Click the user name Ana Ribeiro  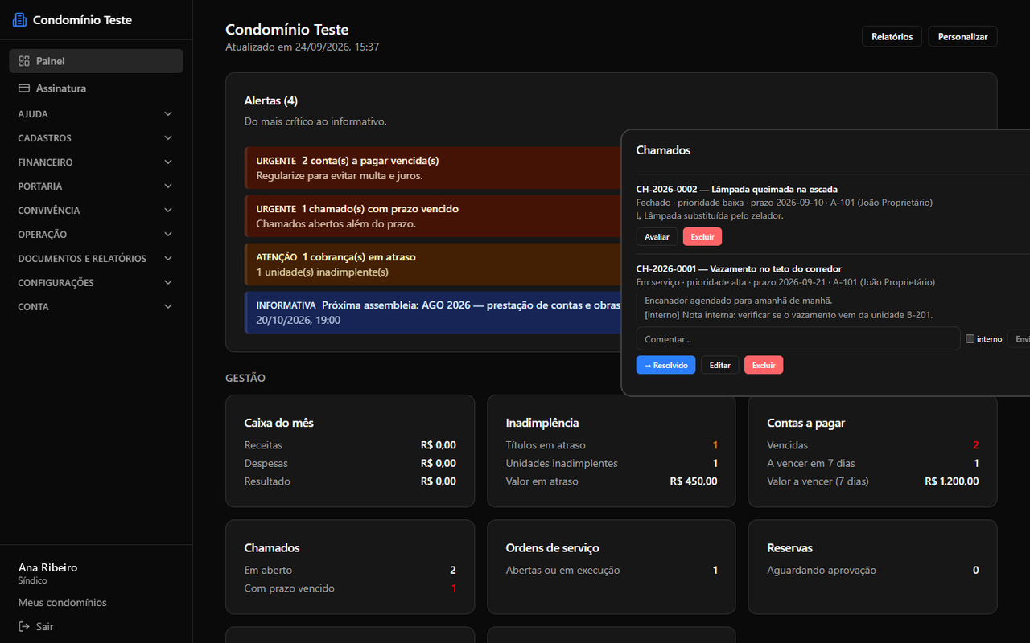tap(48, 567)
